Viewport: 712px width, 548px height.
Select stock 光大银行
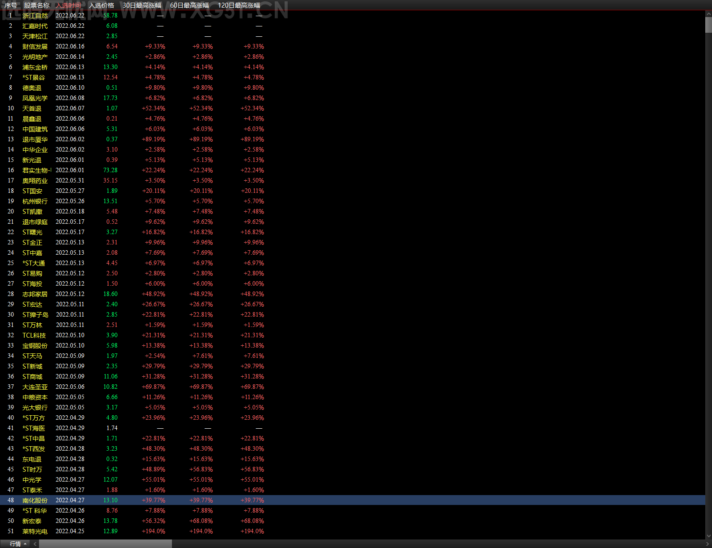[x=35, y=408]
